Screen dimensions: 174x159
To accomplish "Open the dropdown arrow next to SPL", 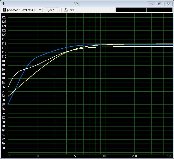I will (x=59, y=10).
